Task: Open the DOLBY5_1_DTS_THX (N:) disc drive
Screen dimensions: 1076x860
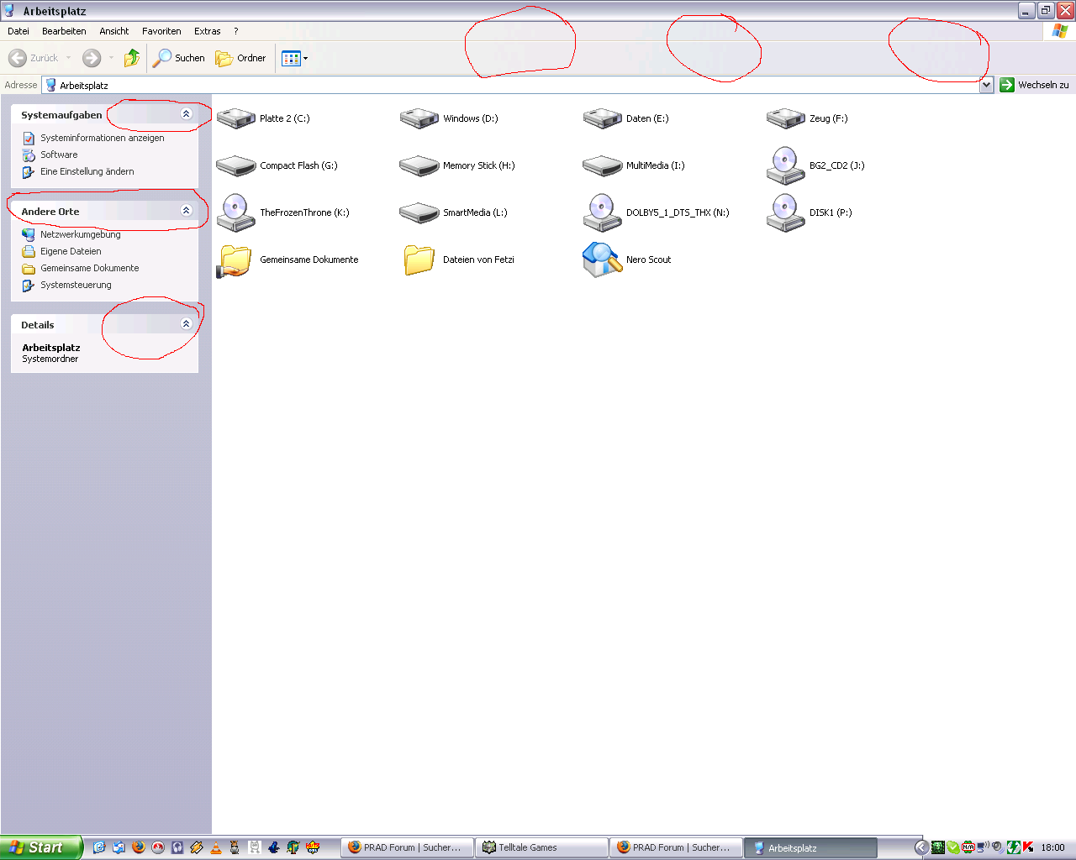Action: tap(602, 212)
